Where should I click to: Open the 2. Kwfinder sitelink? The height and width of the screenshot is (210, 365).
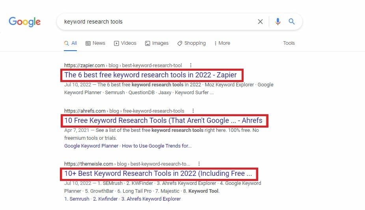coord(105,199)
